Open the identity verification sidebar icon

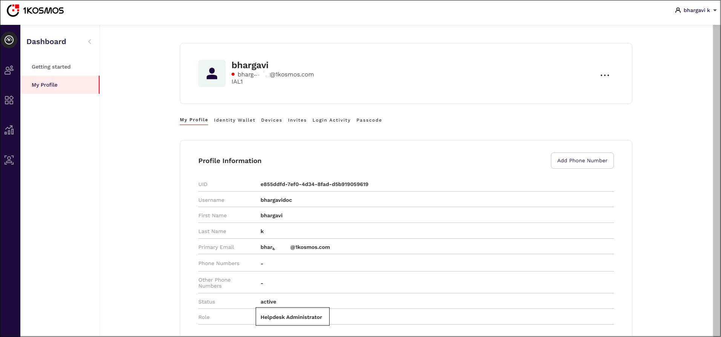click(x=9, y=160)
